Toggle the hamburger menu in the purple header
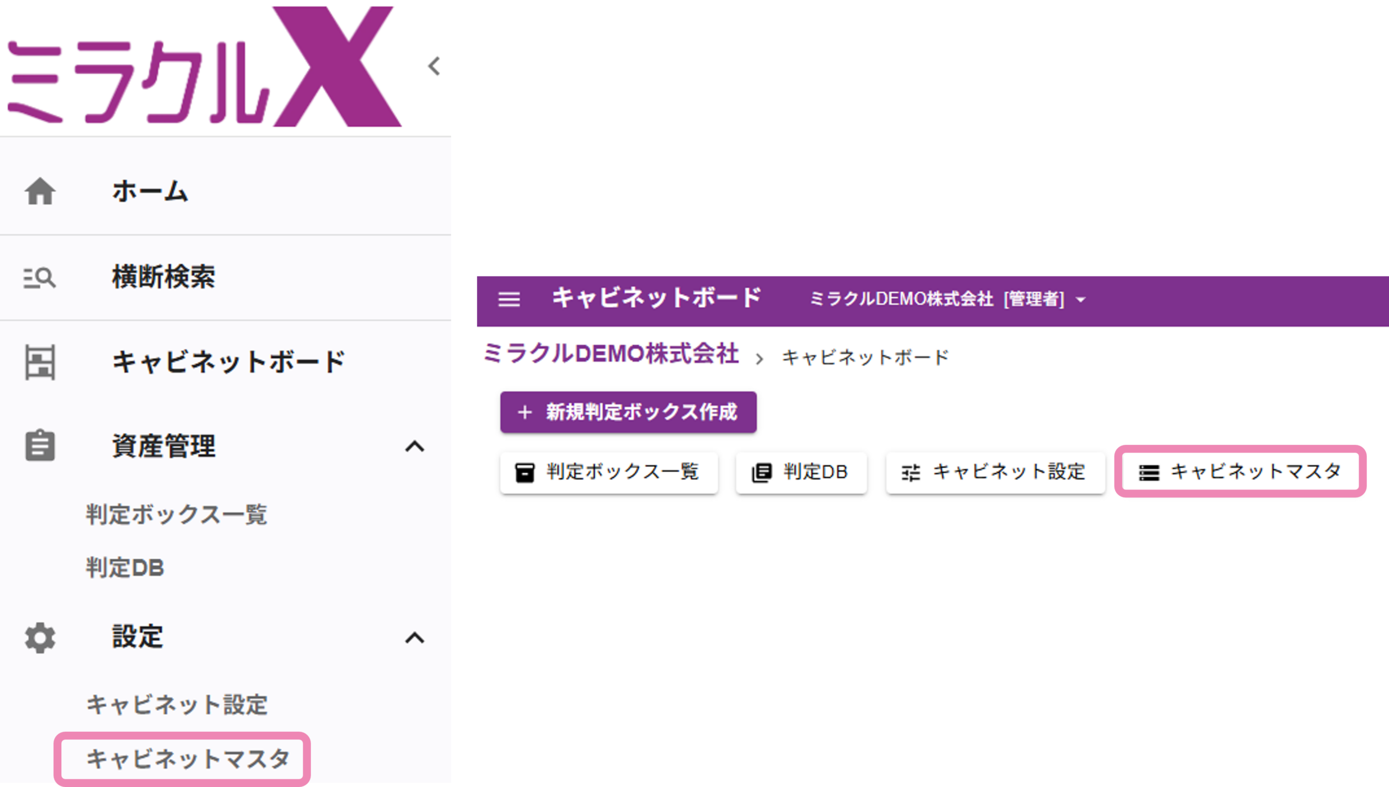The image size is (1389, 787). point(509,299)
